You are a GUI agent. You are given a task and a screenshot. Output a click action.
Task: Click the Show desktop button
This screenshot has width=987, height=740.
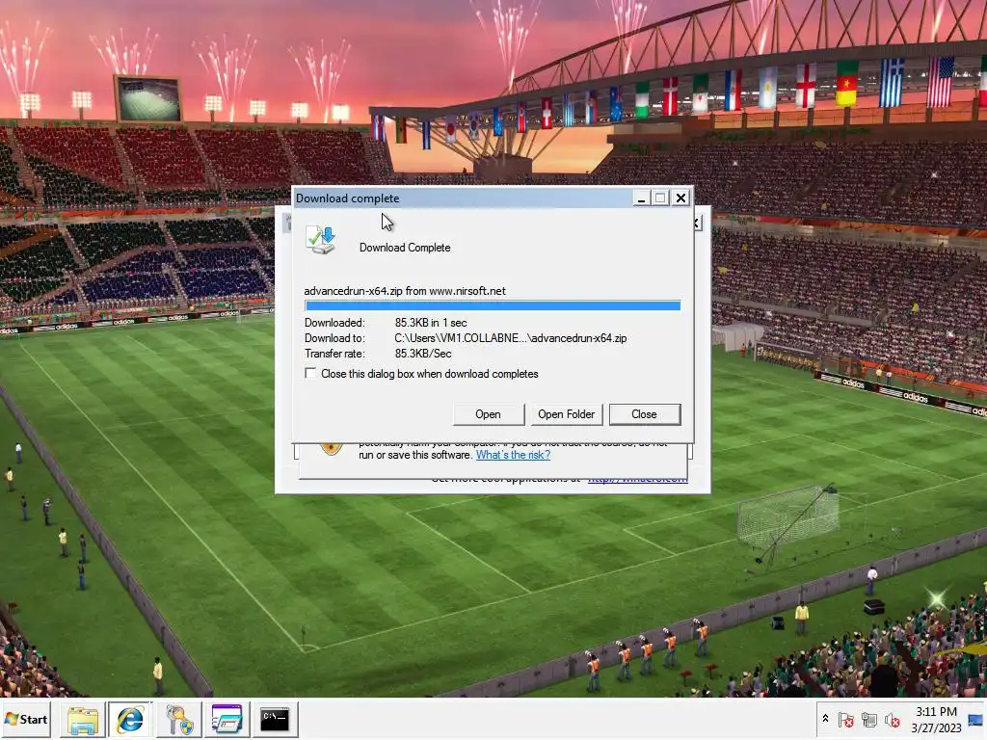976,719
